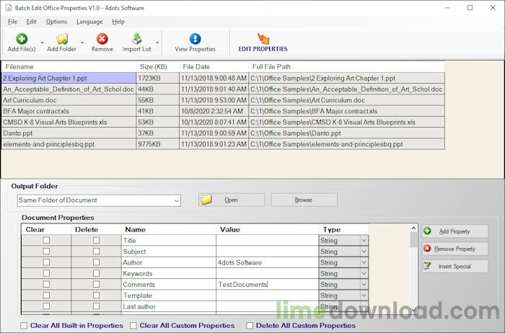
Task: Open the Edit menu
Action: 31,22
